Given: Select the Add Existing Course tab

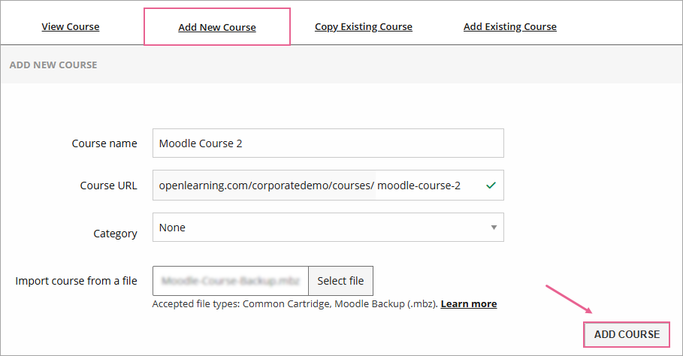Looking at the screenshot, I should click(x=510, y=27).
